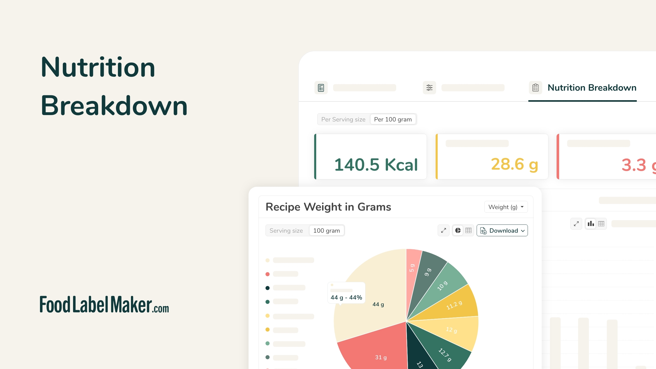The image size is (656, 369).
Task: Open the Download dropdown menu
Action: tap(502, 231)
